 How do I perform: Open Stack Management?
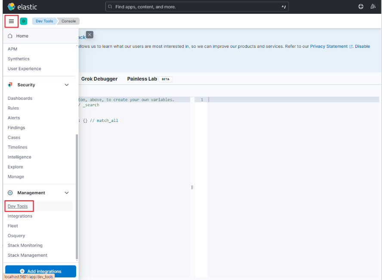tap(28, 255)
